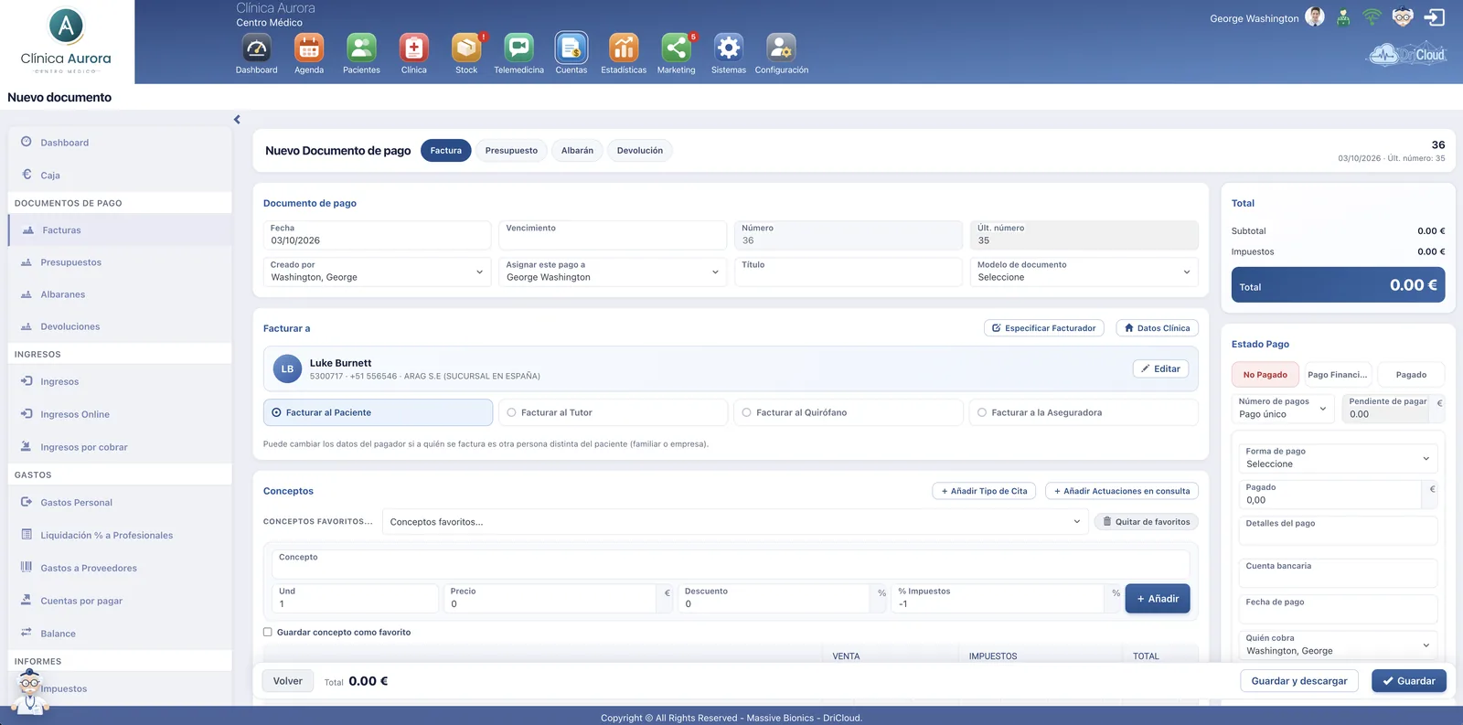This screenshot has width=1463, height=725.
Task: Select Facturar a la Aseguradora option
Action: point(1084,412)
